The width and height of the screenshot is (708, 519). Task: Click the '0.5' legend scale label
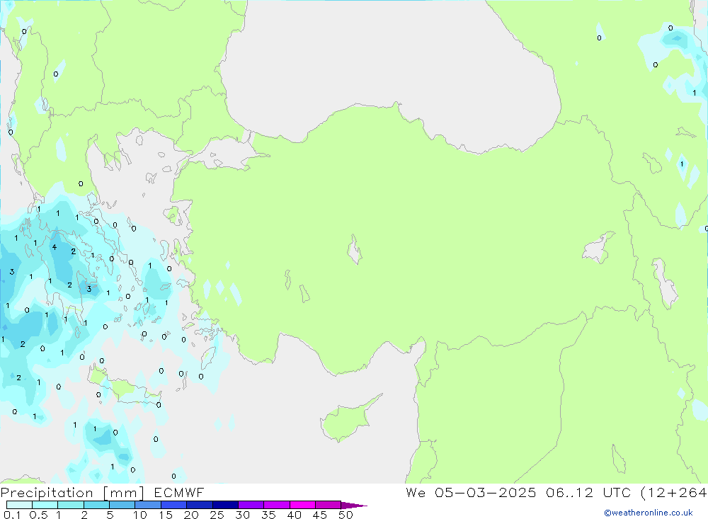pyautogui.click(x=38, y=515)
